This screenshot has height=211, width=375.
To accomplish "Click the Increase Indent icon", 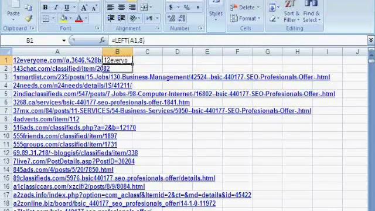I will [121, 18].
